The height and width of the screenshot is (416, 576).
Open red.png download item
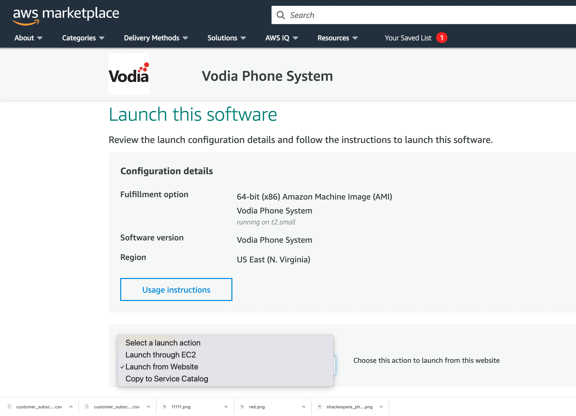pos(257,407)
